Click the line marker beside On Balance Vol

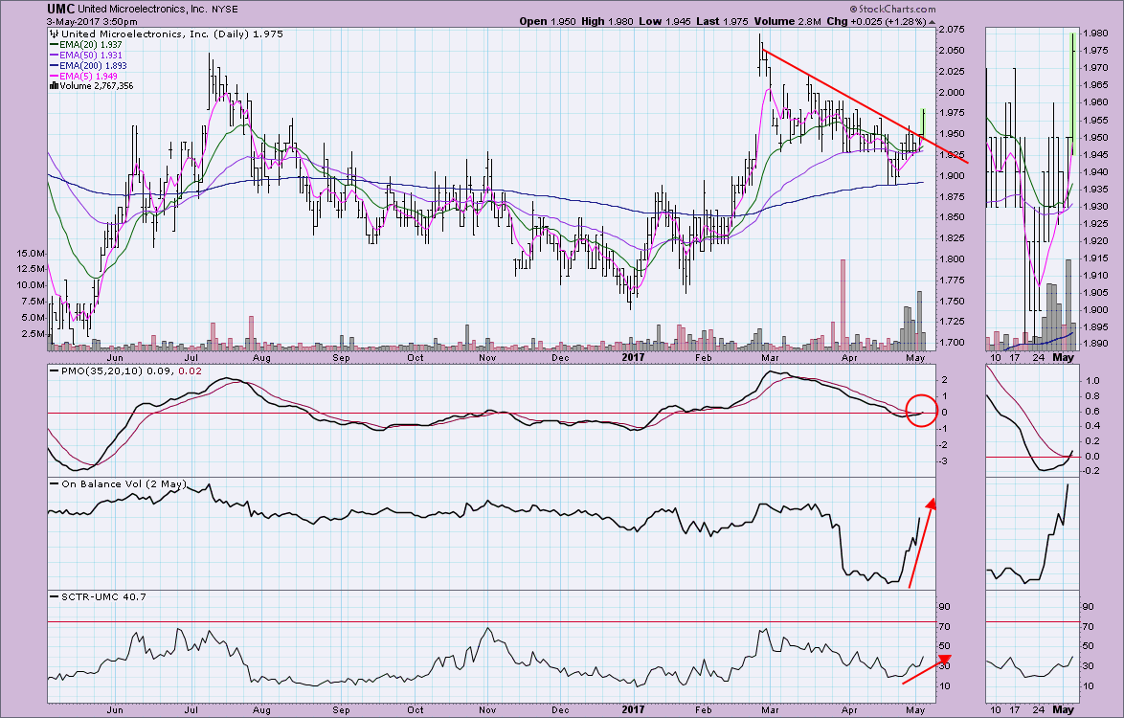(53, 484)
